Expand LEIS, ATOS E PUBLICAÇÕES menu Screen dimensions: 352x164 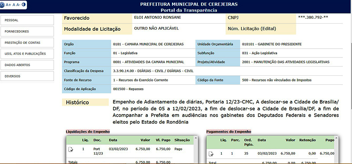tap(27, 53)
